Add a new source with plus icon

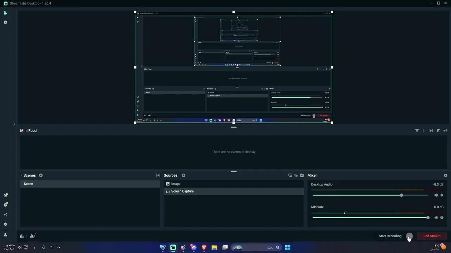pos(184,175)
